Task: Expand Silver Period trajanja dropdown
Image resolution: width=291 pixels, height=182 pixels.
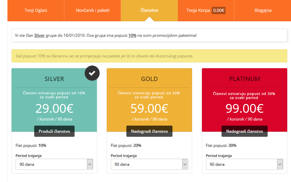Action: (55, 164)
